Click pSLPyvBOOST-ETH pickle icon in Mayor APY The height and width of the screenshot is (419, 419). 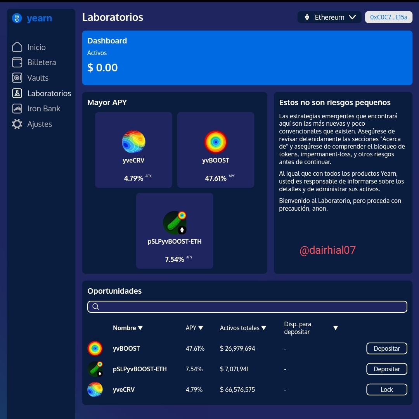pyautogui.click(x=175, y=223)
